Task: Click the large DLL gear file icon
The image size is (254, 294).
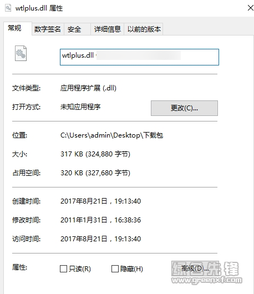Action: (21, 53)
